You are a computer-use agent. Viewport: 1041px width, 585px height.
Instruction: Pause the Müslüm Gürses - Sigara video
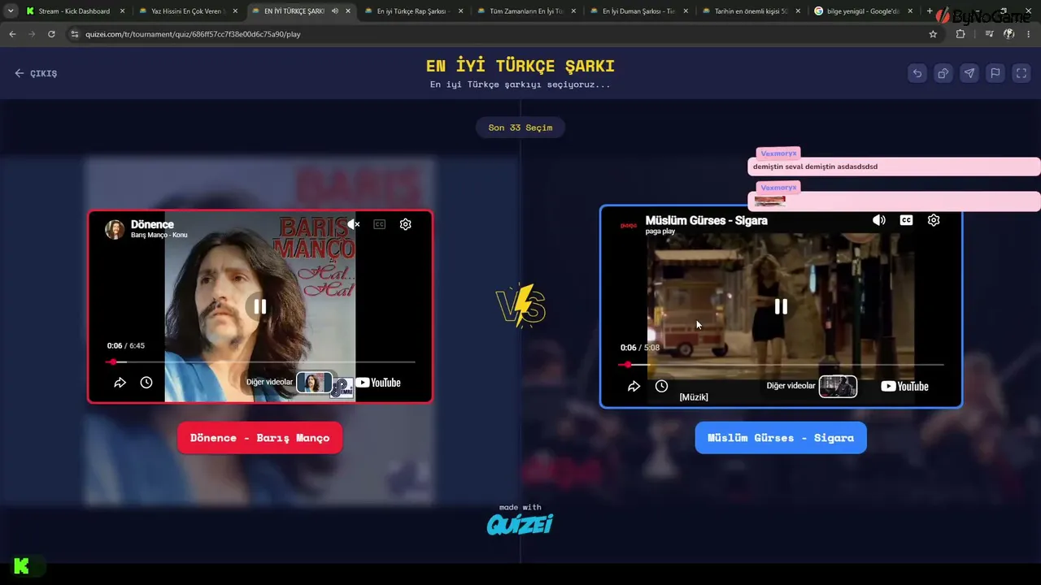[781, 306]
